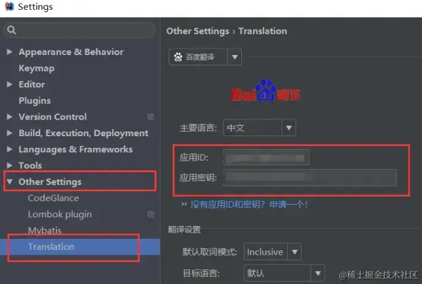Click the 应用密钥 label
422x284 pixels.
[x=198, y=178]
